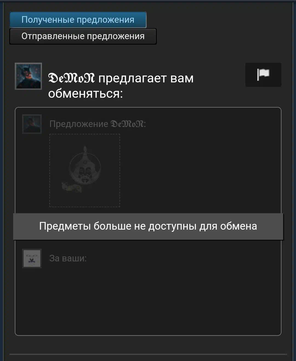Report this trade offer with flag icon
The height and width of the screenshot is (361, 296).
(263, 75)
